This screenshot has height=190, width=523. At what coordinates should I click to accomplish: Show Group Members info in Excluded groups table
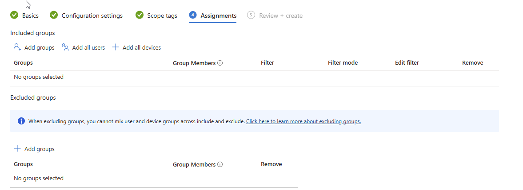click(220, 164)
